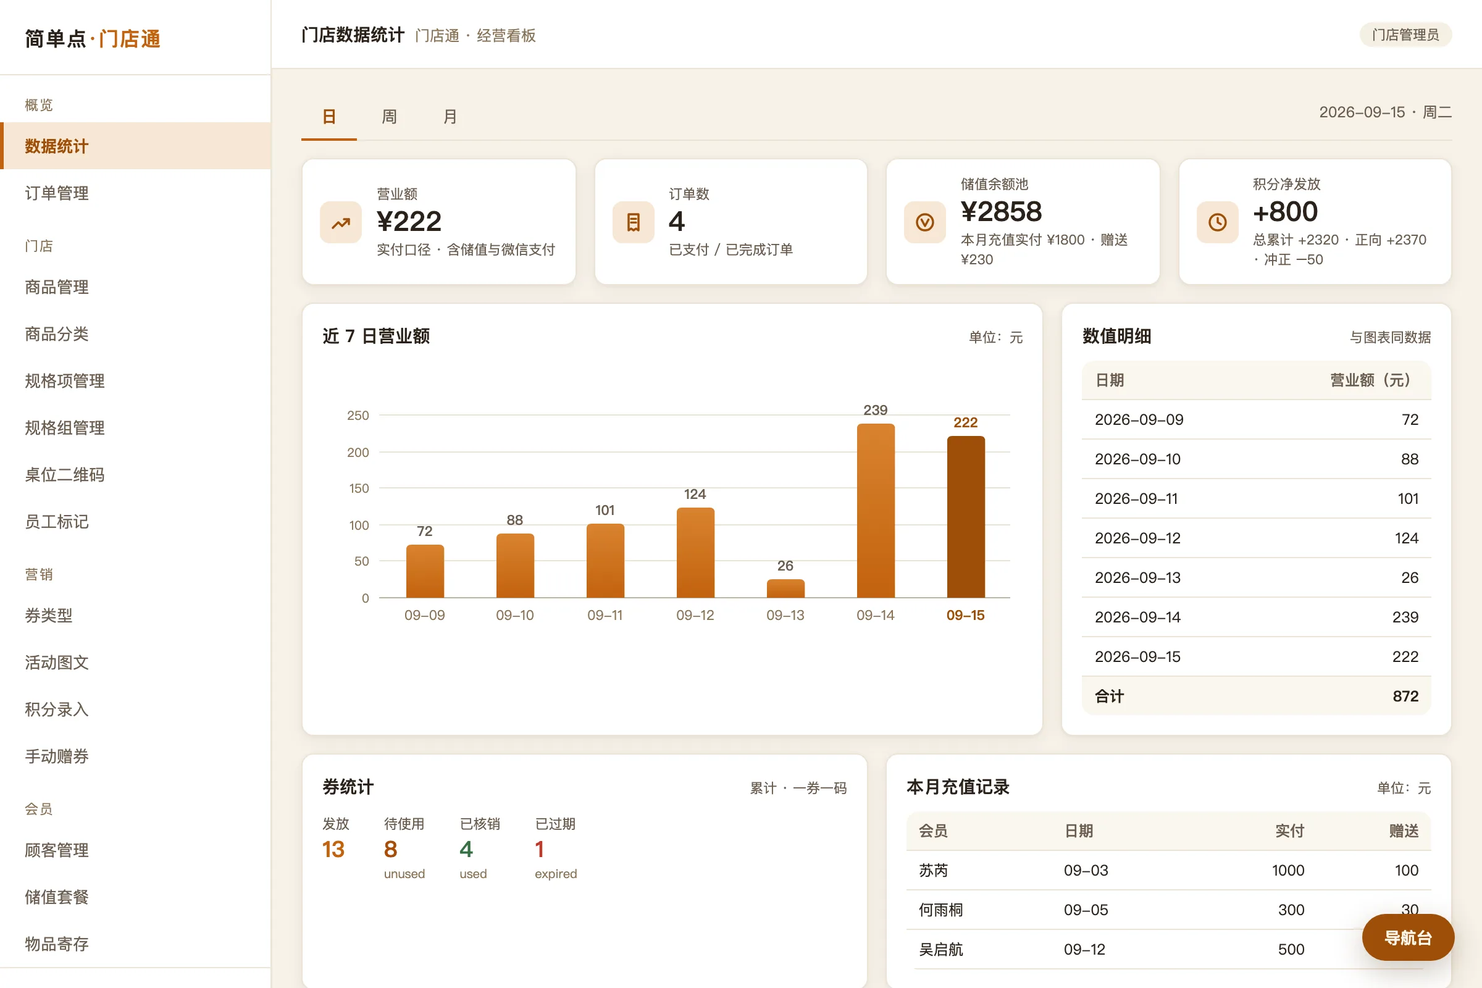This screenshot has height=988, width=1482.
Task: Click the 门店管理员 badge
Action: click(x=1405, y=35)
